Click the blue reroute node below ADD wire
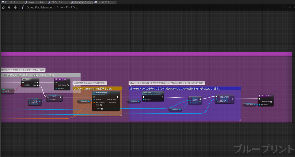The height and width of the screenshot is (157, 295). [164, 108]
